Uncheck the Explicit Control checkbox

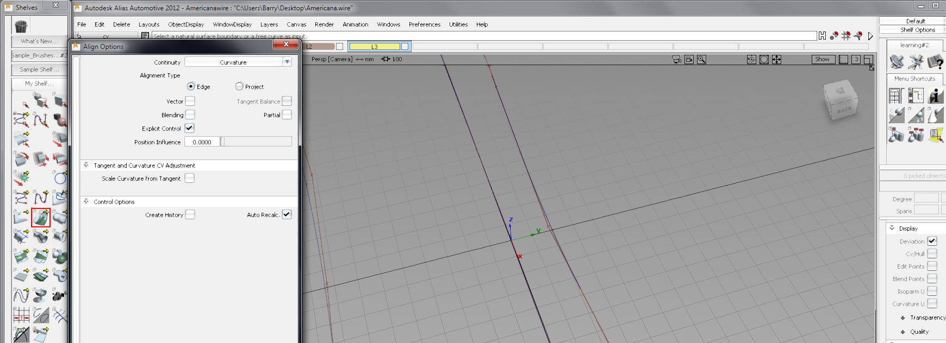click(x=189, y=128)
